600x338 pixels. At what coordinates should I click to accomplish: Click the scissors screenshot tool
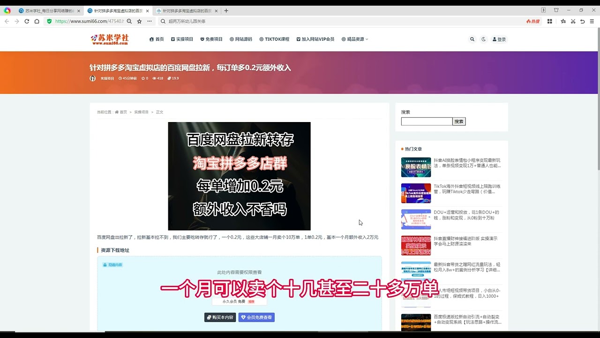point(573,21)
